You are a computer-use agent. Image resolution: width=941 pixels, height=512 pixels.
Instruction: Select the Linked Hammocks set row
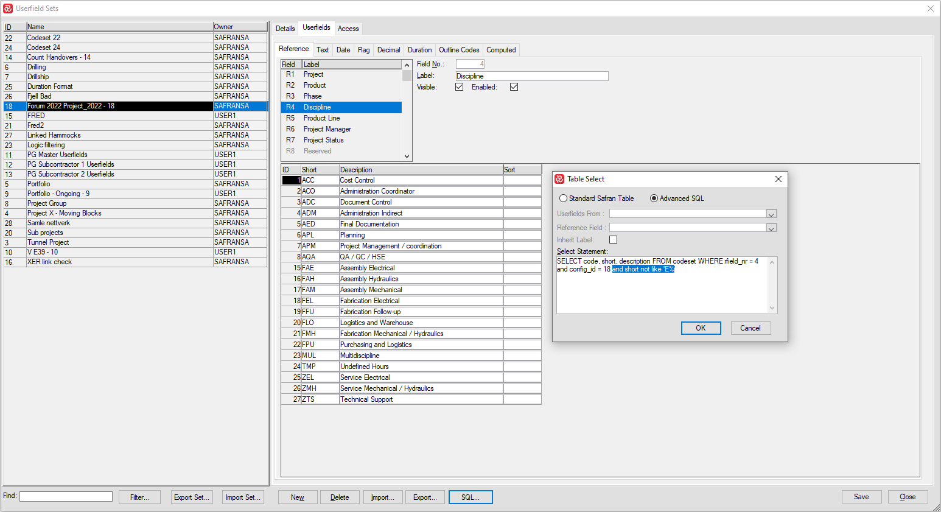coord(135,135)
